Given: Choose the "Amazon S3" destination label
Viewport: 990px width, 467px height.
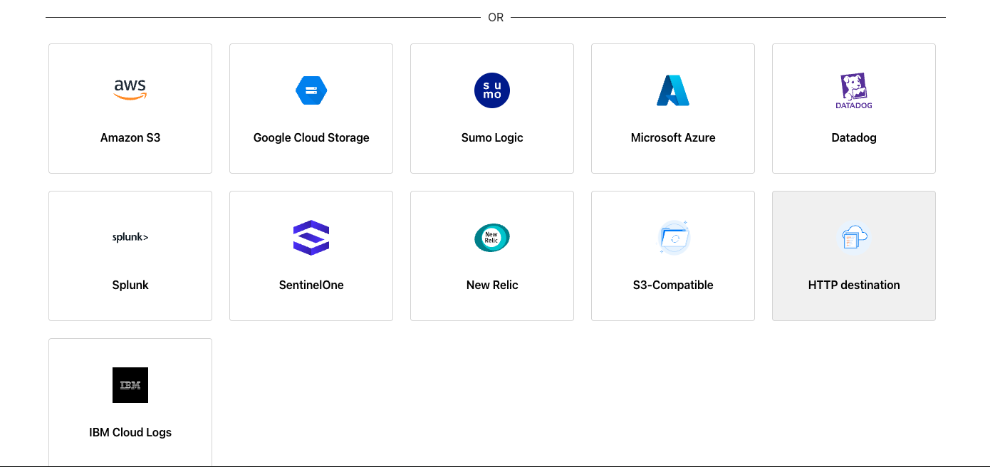Looking at the screenshot, I should (x=130, y=137).
